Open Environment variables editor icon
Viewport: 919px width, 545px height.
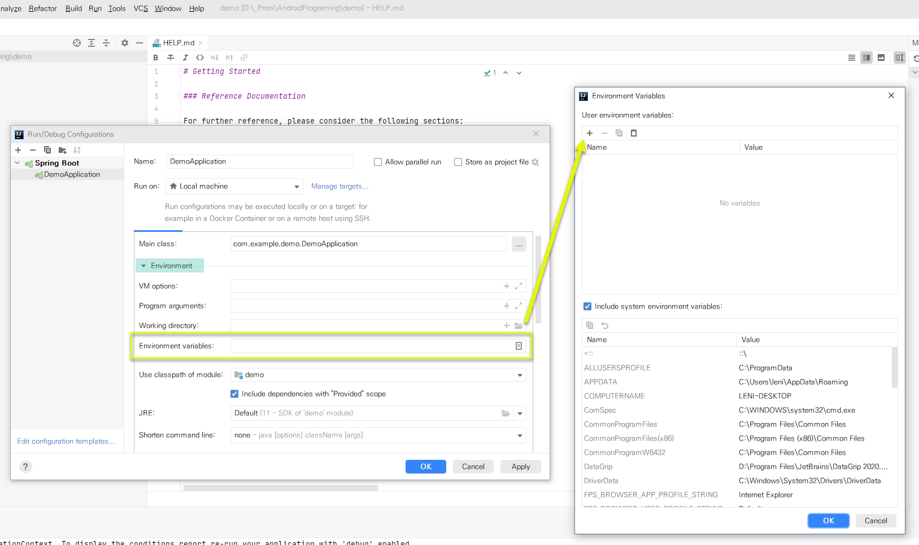(519, 346)
